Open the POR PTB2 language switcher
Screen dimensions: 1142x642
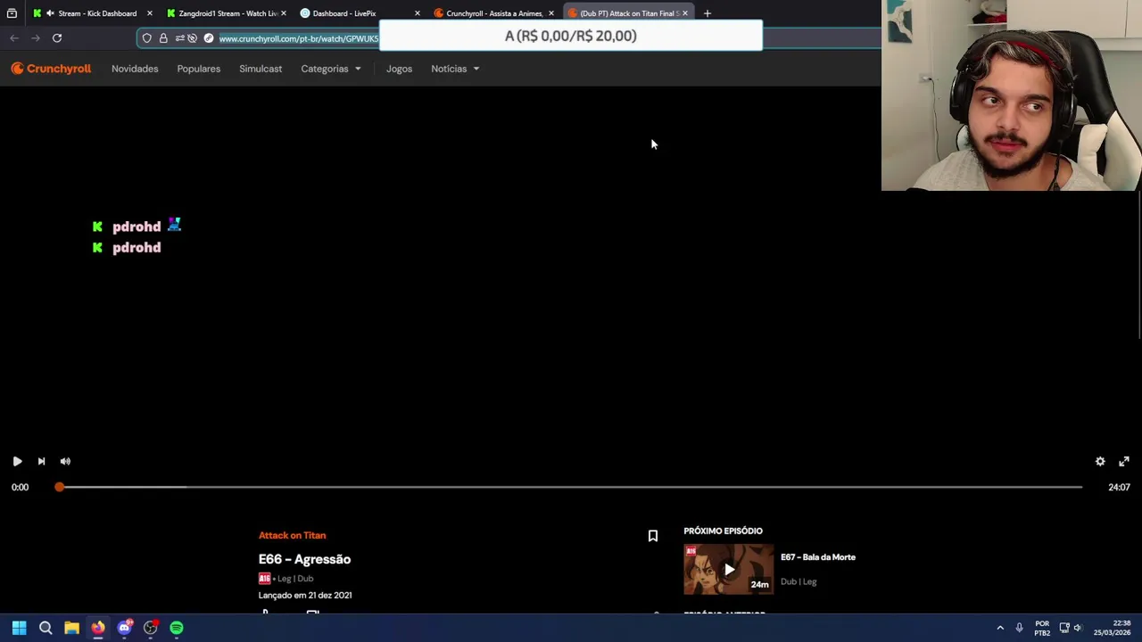[x=1042, y=628]
